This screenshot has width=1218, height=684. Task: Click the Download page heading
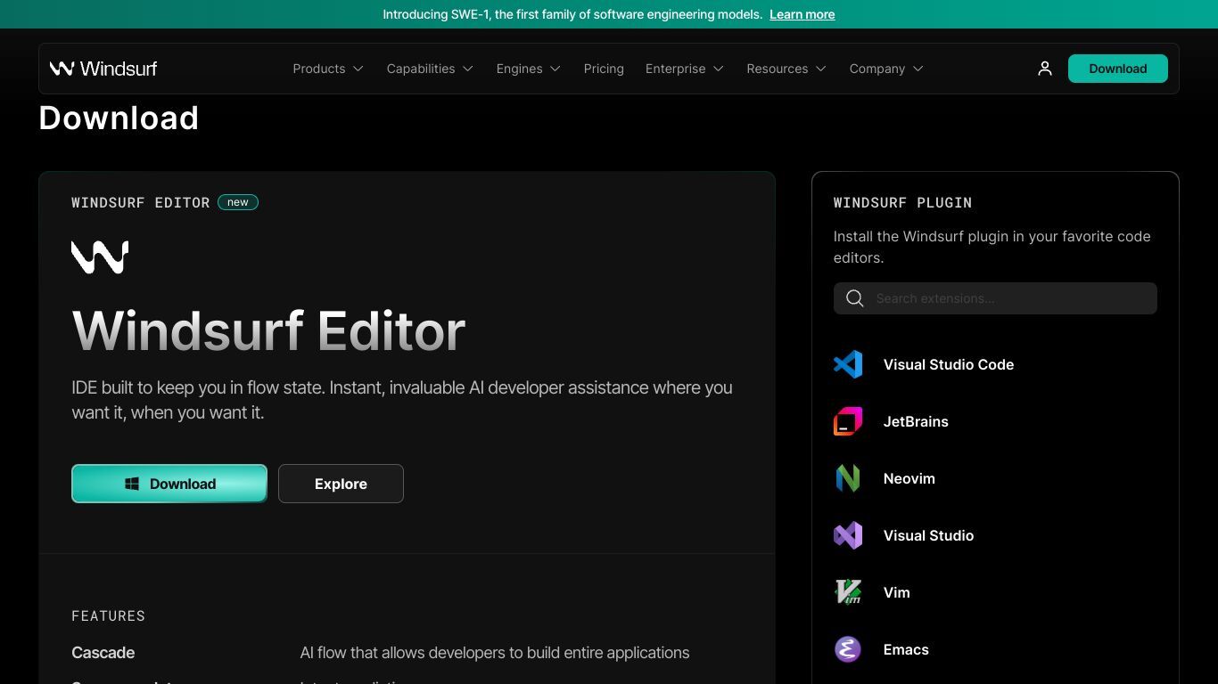[119, 118]
